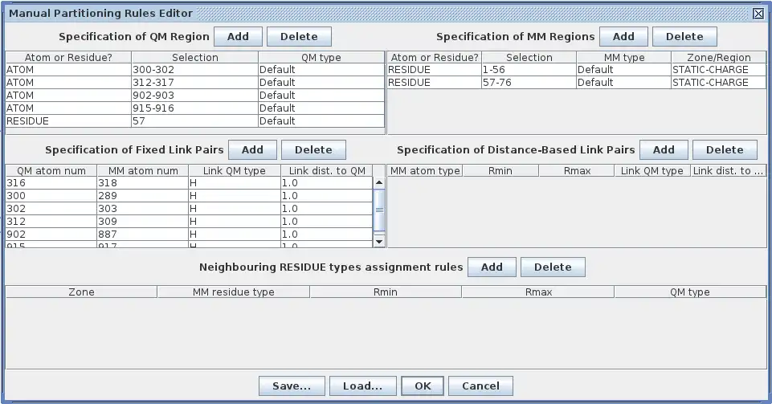This screenshot has width=772, height=404.
Task: Select the RESIDUE cell in QM Region table
Action: point(68,120)
